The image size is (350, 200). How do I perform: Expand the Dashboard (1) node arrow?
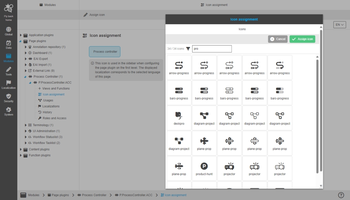click(x=26, y=53)
